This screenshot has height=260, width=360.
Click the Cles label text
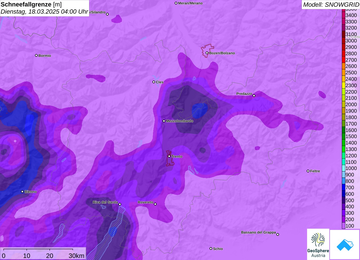pyautogui.click(x=160, y=82)
